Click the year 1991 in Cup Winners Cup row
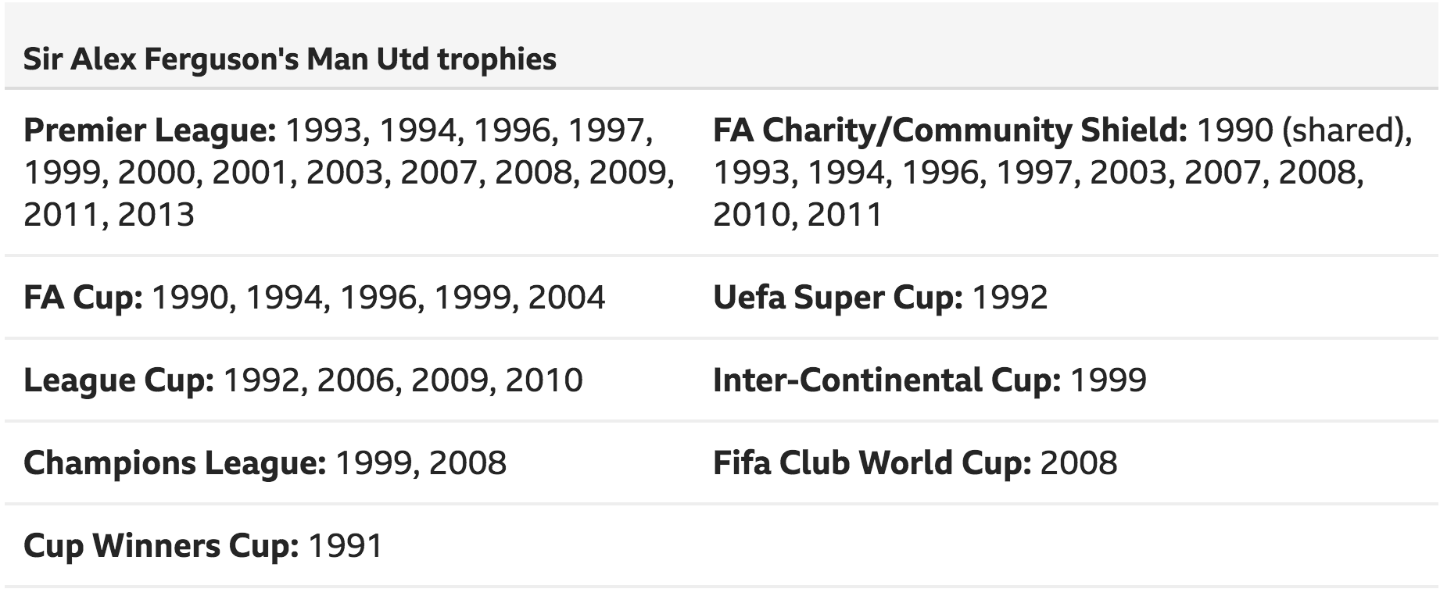The width and height of the screenshot is (1440, 589). pyautogui.click(x=346, y=546)
